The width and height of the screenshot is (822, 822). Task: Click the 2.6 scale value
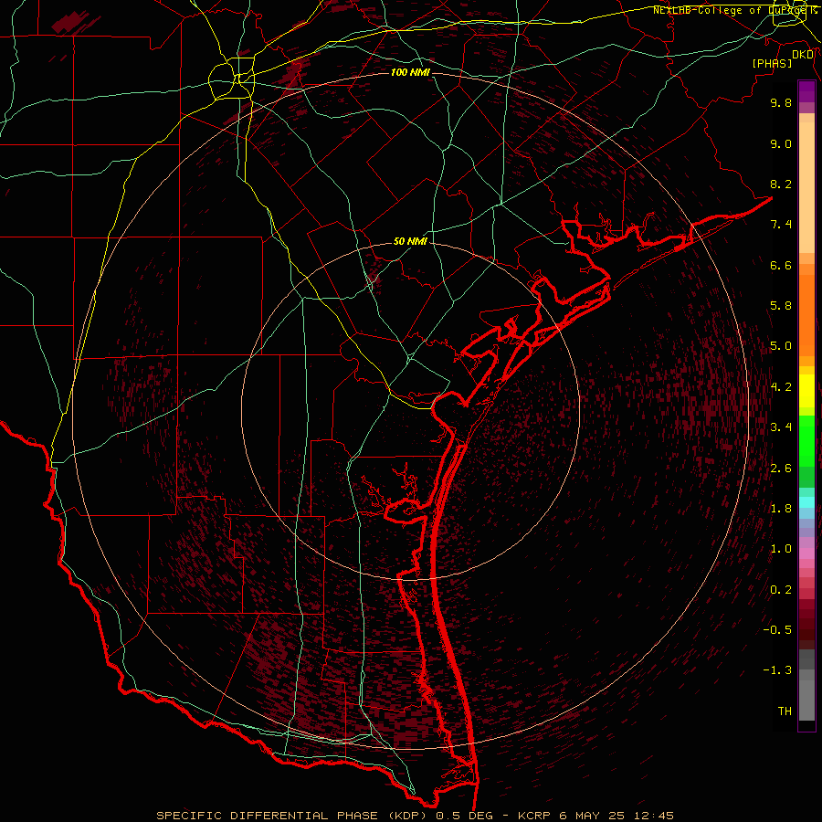(x=781, y=469)
